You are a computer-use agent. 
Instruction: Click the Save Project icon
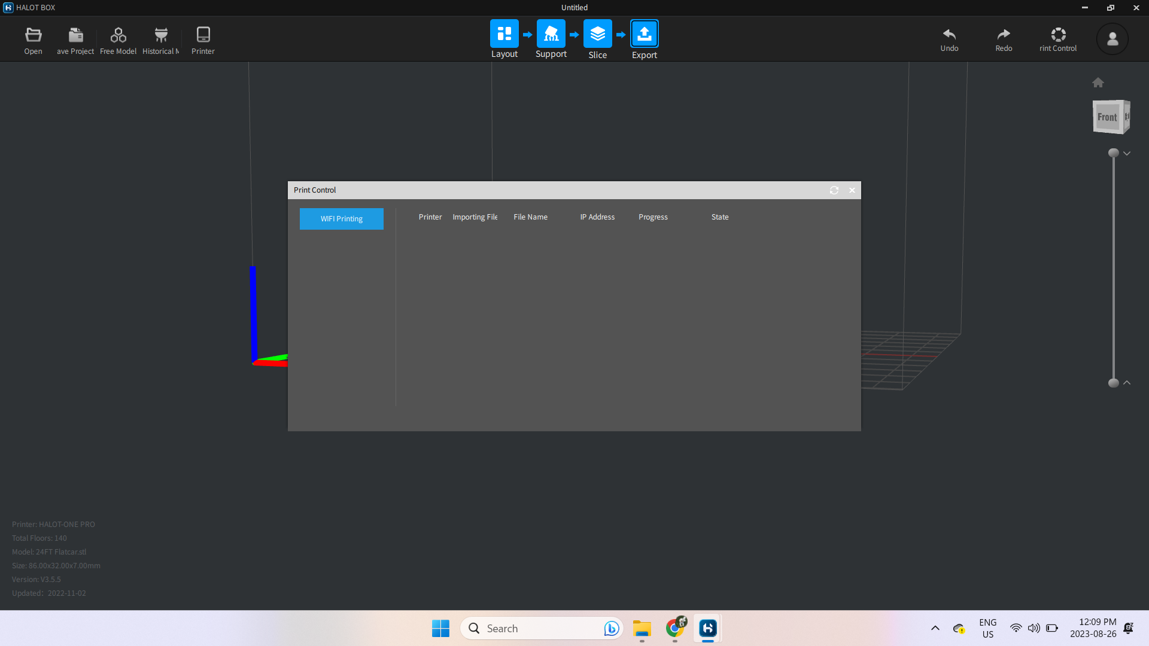75,40
